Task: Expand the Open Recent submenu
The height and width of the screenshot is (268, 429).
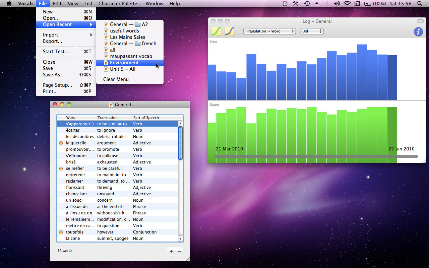Action: [66, 24]
